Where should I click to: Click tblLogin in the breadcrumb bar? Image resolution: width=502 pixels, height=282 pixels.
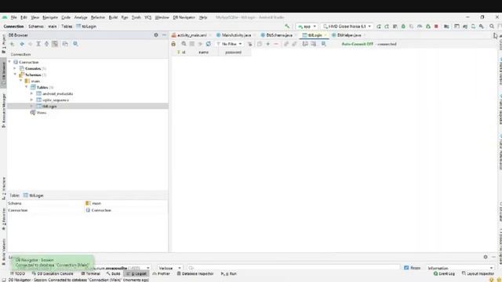pyautogui.click(x=86, y=26)
